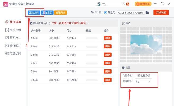
Task: Select the 自定义 output directory radio
Action: (105, 12)
